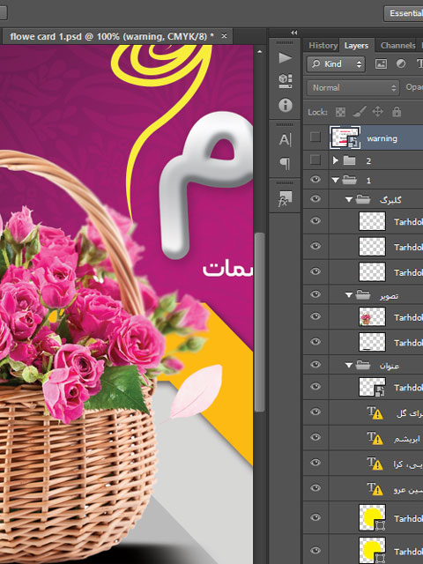Collapse the گلبرگ group triangle
The height and width of the screenshot is (564, 423).
click(x=349, y=199)
